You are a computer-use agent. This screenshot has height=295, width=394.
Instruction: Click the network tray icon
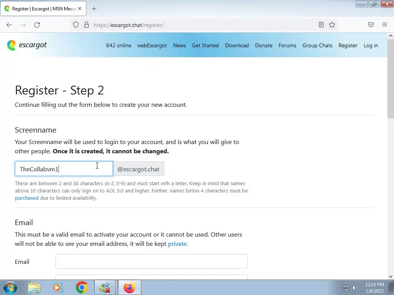coord(346,288)
